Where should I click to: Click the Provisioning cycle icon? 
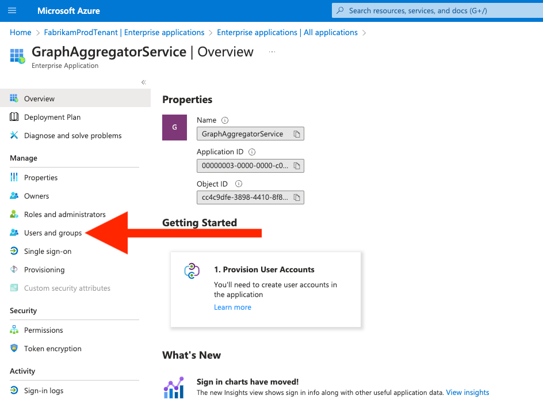point(14,269)
